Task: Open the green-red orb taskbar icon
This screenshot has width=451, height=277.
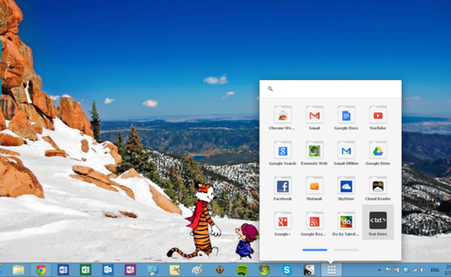Action: (264, 270)
